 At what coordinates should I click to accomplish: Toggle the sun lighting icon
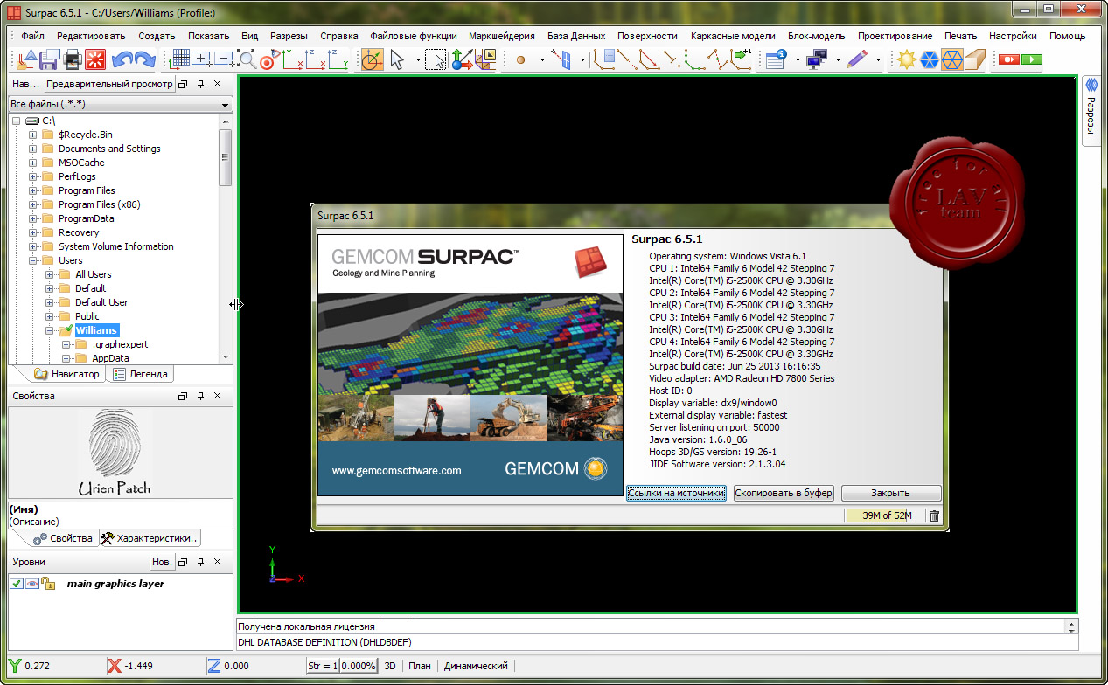tap(906, 59)
